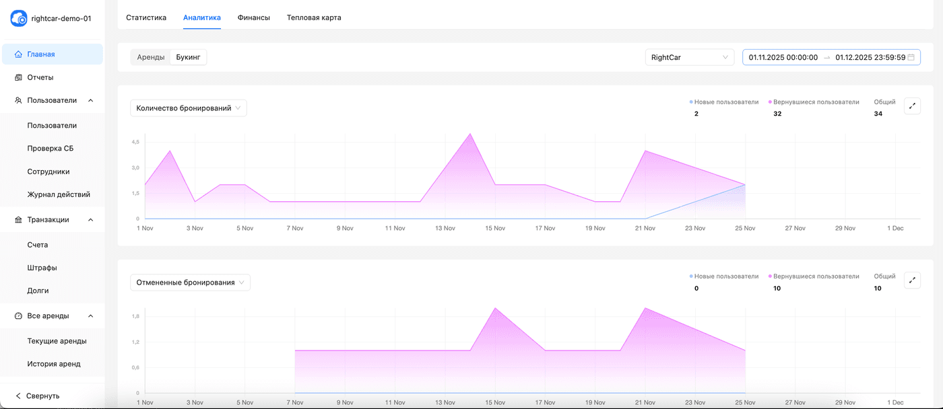943x409 pixels.
Task: Click the bank icon beside Транзакции
Action: (x=18, y=220)
